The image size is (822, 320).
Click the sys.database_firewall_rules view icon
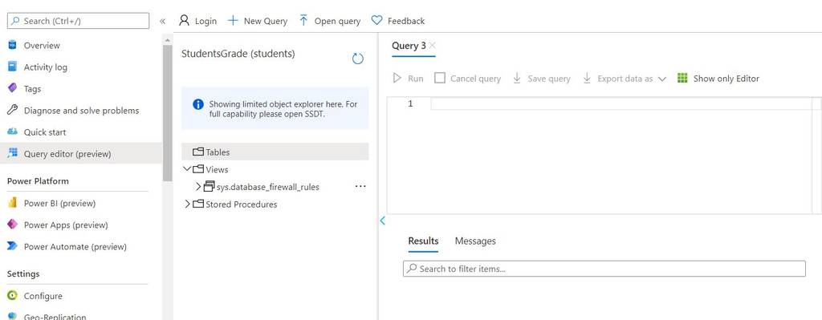[210, 186]
